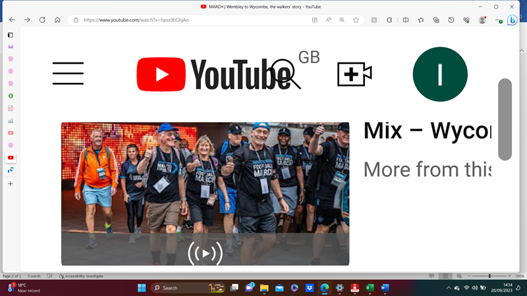Screen dimensions: 527x296
Task: Open the Football March video thumbnail
Action: [205, 193]
